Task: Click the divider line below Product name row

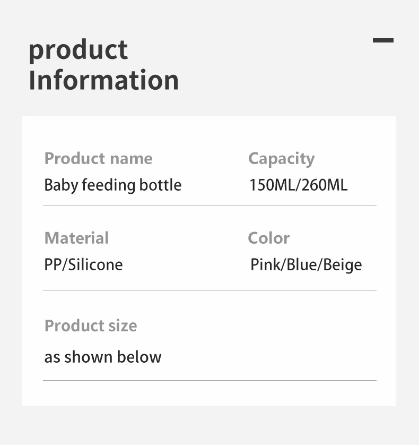Action: [x=210, y=206]
